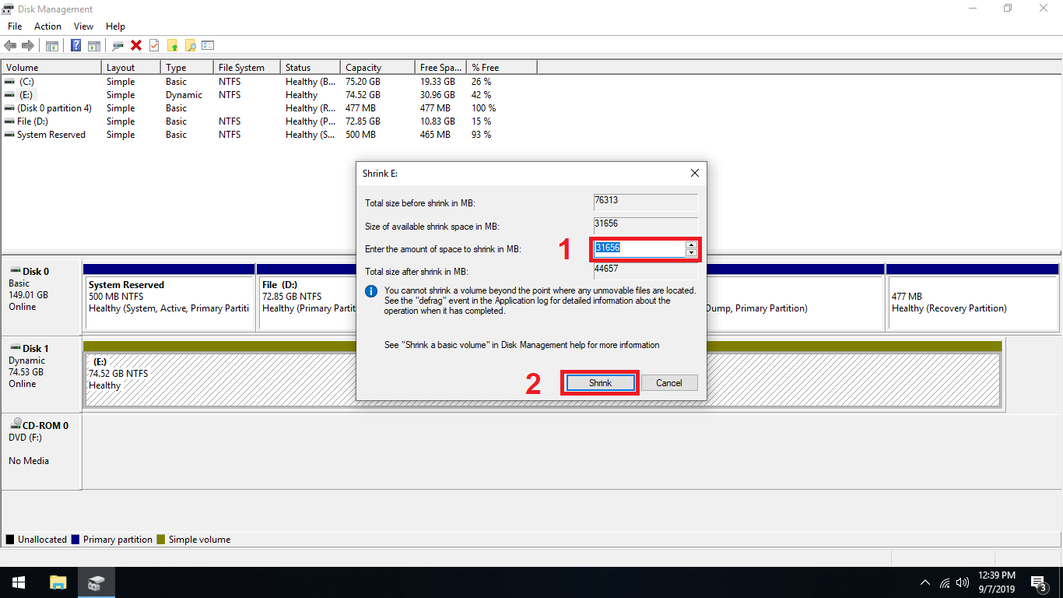Click the Shrink button
The width and height of the screenshot is (1063, 598).
[600, 383]
